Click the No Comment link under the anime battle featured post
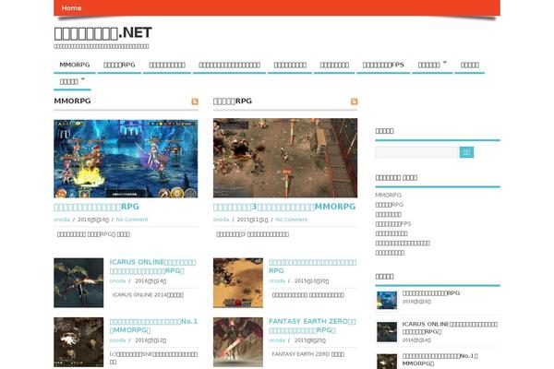 [x=132, y=220]
